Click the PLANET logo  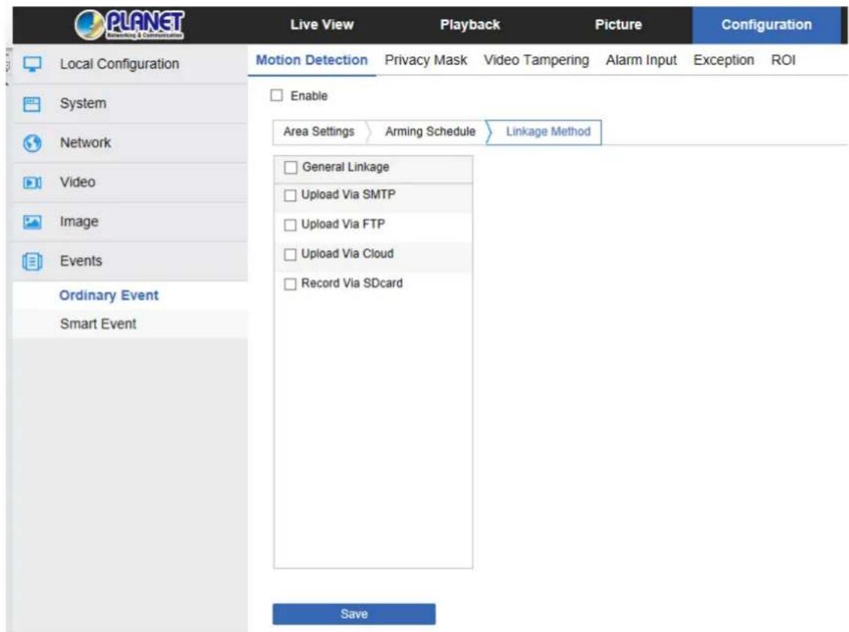pyautogui.click(x=129, y=25)
